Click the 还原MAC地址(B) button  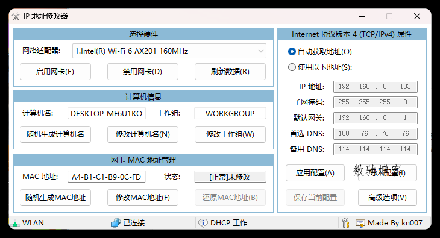(x=230, y=198)
